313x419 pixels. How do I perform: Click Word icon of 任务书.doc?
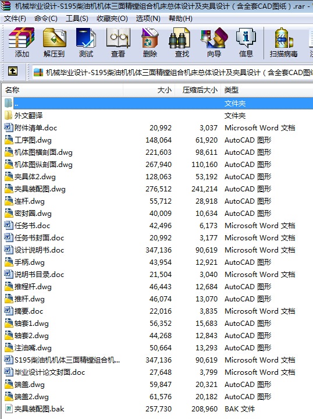point(9,225)
